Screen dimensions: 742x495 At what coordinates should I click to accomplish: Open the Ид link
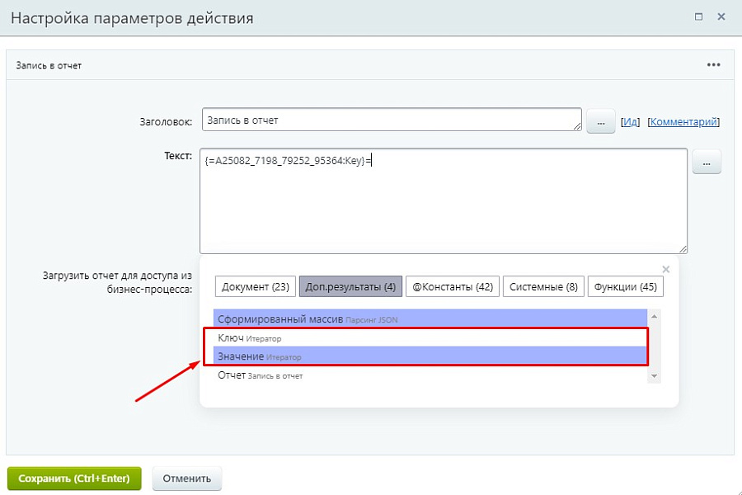point(631,120)
